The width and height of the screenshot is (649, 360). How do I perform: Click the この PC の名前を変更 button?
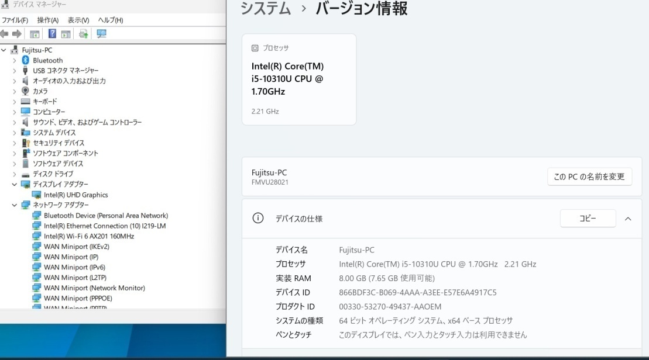pos(589,176)
